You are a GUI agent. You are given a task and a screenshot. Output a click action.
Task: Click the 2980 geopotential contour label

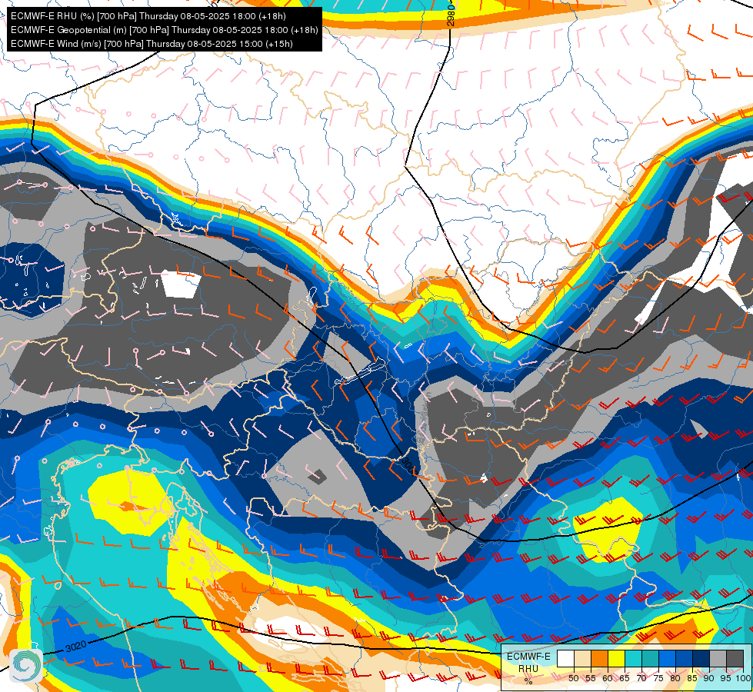tap(451, 15)
